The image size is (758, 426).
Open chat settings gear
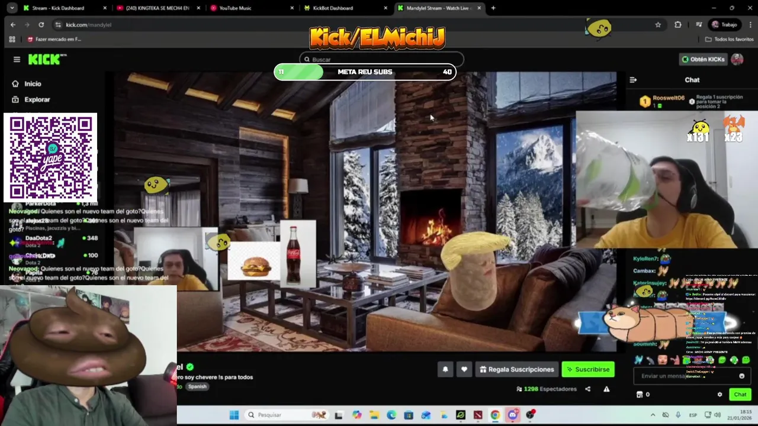point(720,395)
